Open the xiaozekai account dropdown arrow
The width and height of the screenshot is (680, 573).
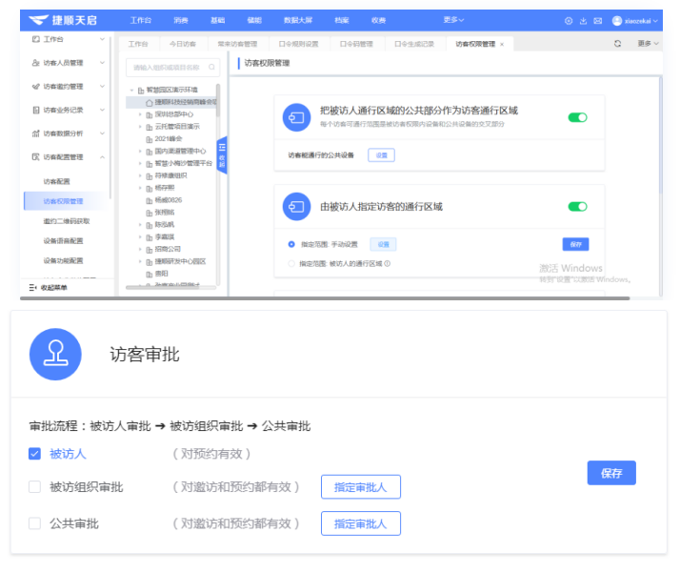click(x=655, y=21)
